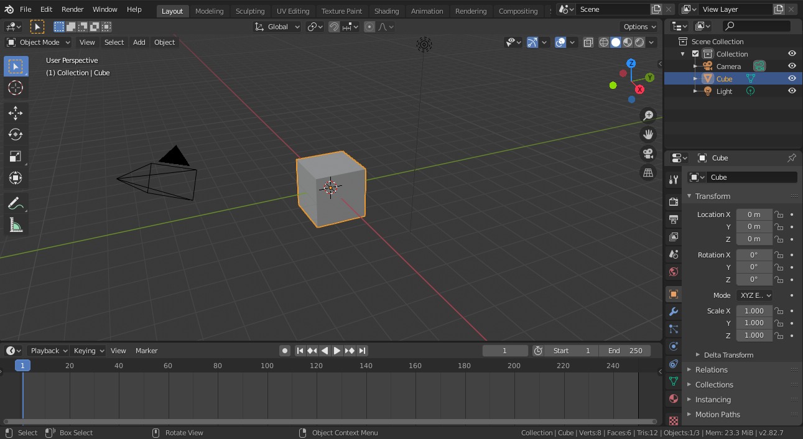Open the Physics properties tab
The image size is (803, 439).
(673, 346)
